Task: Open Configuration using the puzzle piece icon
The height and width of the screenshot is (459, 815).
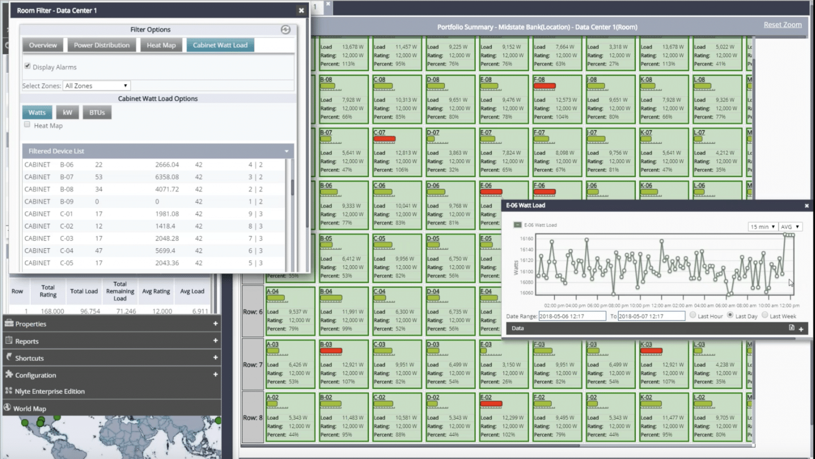Action: (x=8, y=375)
